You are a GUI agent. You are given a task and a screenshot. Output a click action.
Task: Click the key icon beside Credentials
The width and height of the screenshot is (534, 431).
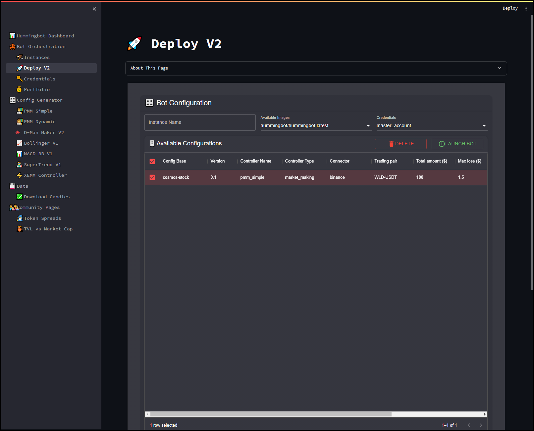20,79
